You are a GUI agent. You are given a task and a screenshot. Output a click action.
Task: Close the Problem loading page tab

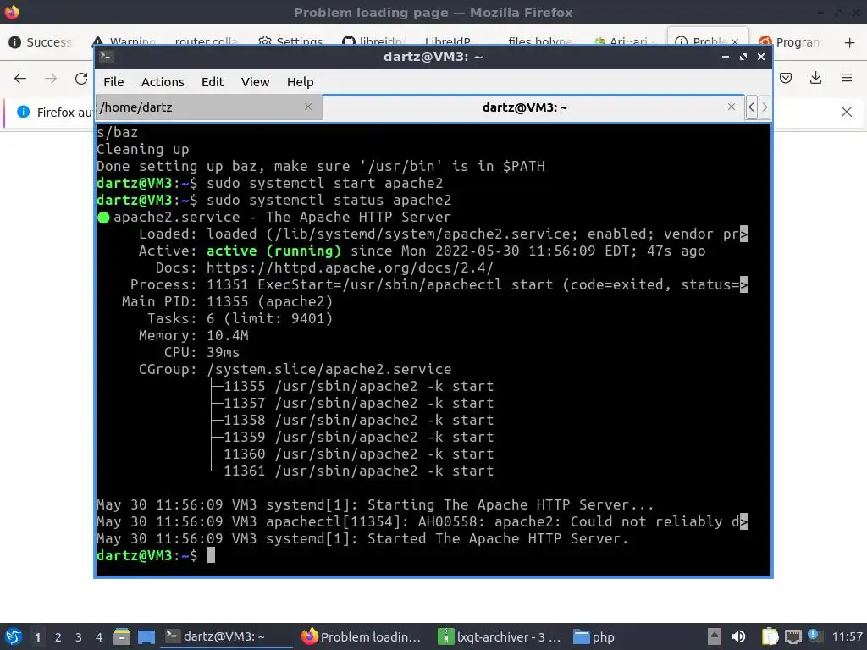click(x=735, y=42)
